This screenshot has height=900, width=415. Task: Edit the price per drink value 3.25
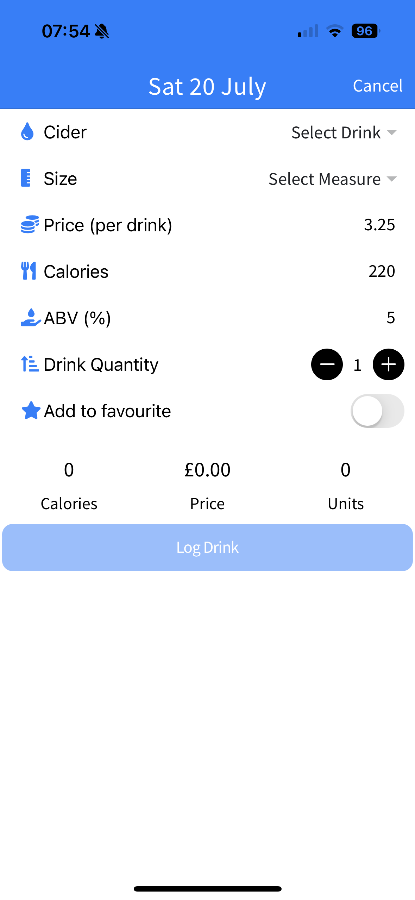pyautogui.click(x=379, y=225)
